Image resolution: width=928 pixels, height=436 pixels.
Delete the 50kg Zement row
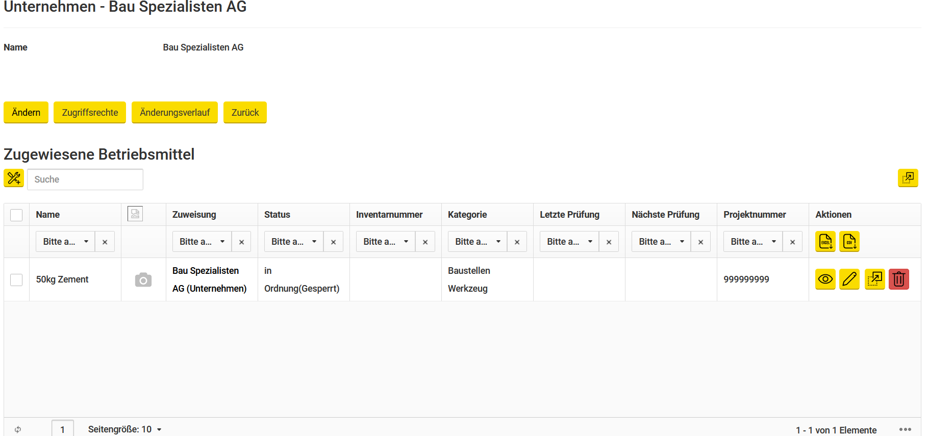(898, 279)
